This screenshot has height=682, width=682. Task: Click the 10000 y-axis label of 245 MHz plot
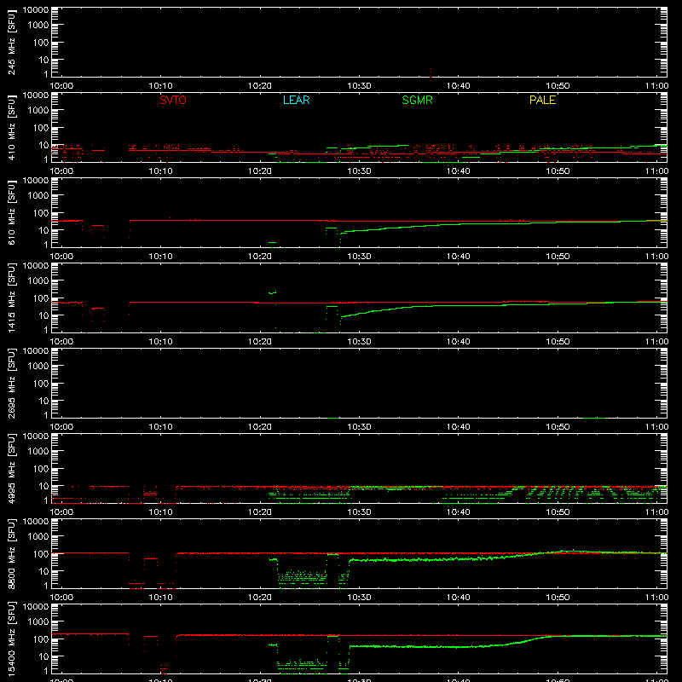[36, 9]
